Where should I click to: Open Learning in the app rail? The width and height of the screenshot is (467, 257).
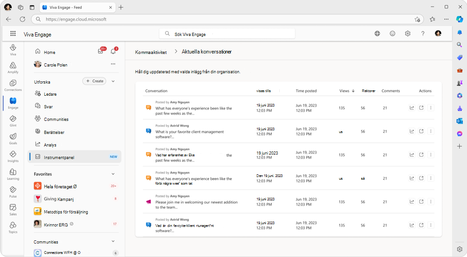[x=13, y=174]
